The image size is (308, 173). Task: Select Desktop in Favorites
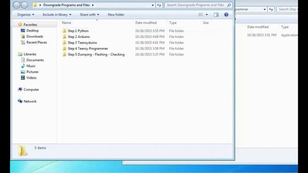click(33, 30)
